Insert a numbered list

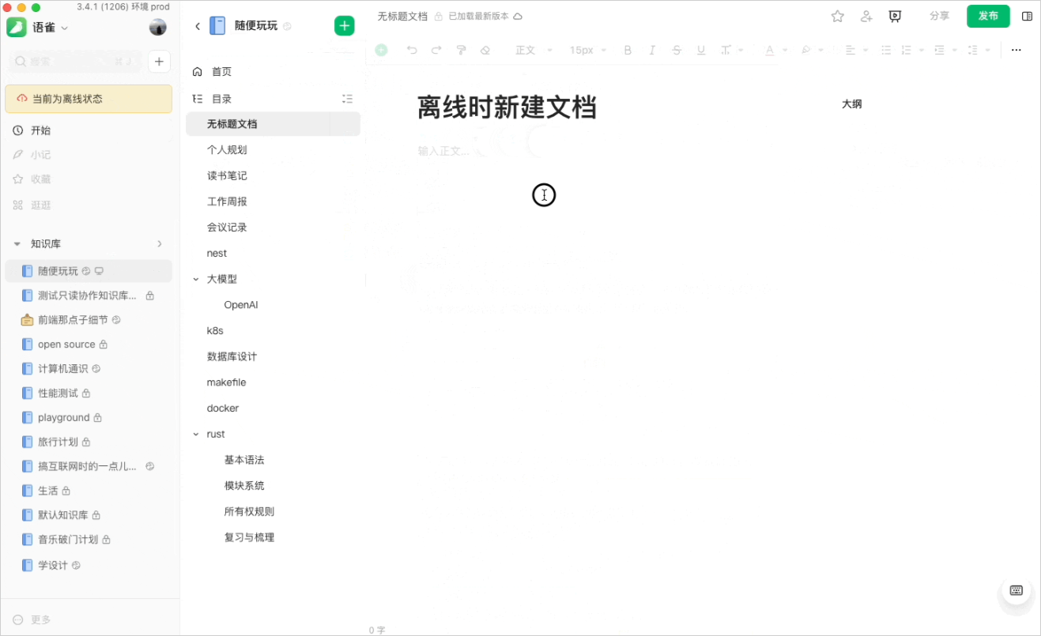tap(907, 50)
